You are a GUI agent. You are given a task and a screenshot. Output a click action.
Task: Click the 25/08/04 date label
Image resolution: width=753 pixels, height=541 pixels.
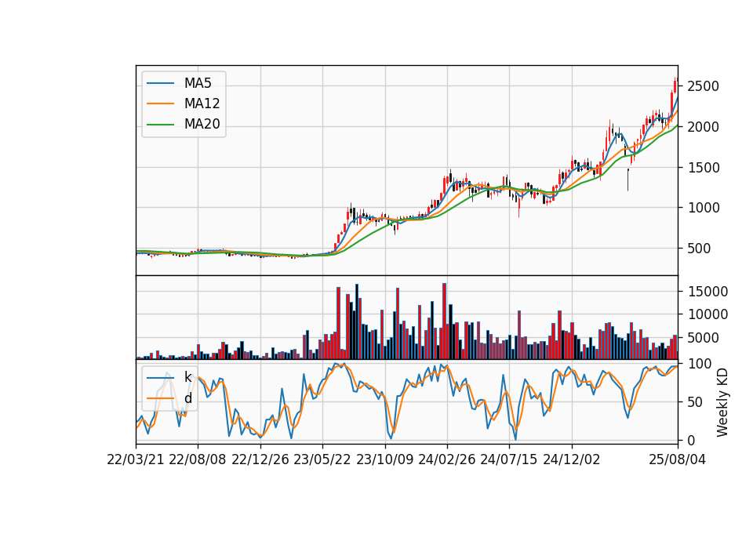pyautogui.click(x=678, y=460)
